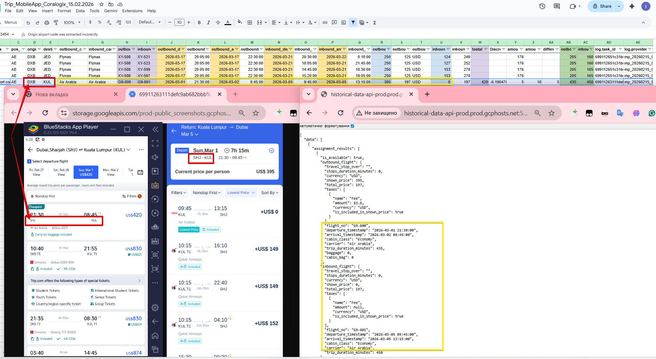The image size is (656, 359).
Task: Activate the paint format tool
Action: click(56, 23)
